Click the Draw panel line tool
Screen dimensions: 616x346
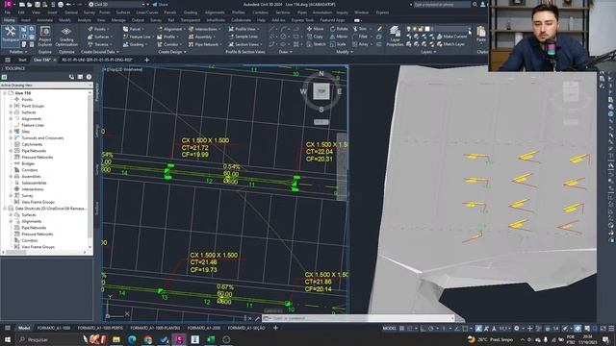[x=271, y=29]
